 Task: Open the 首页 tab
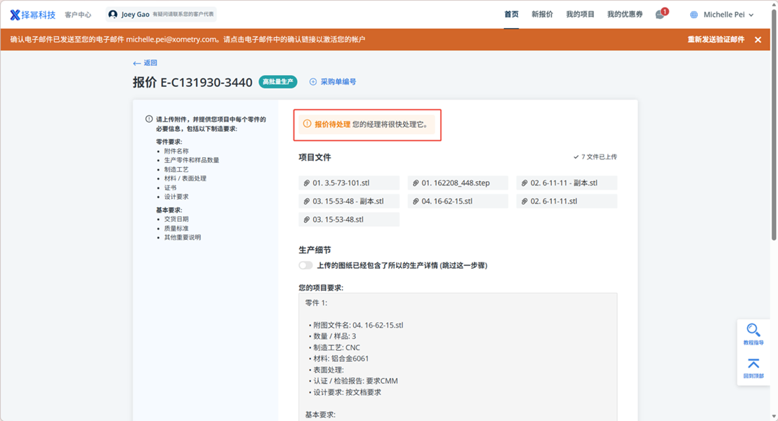[x=511, y=15]
